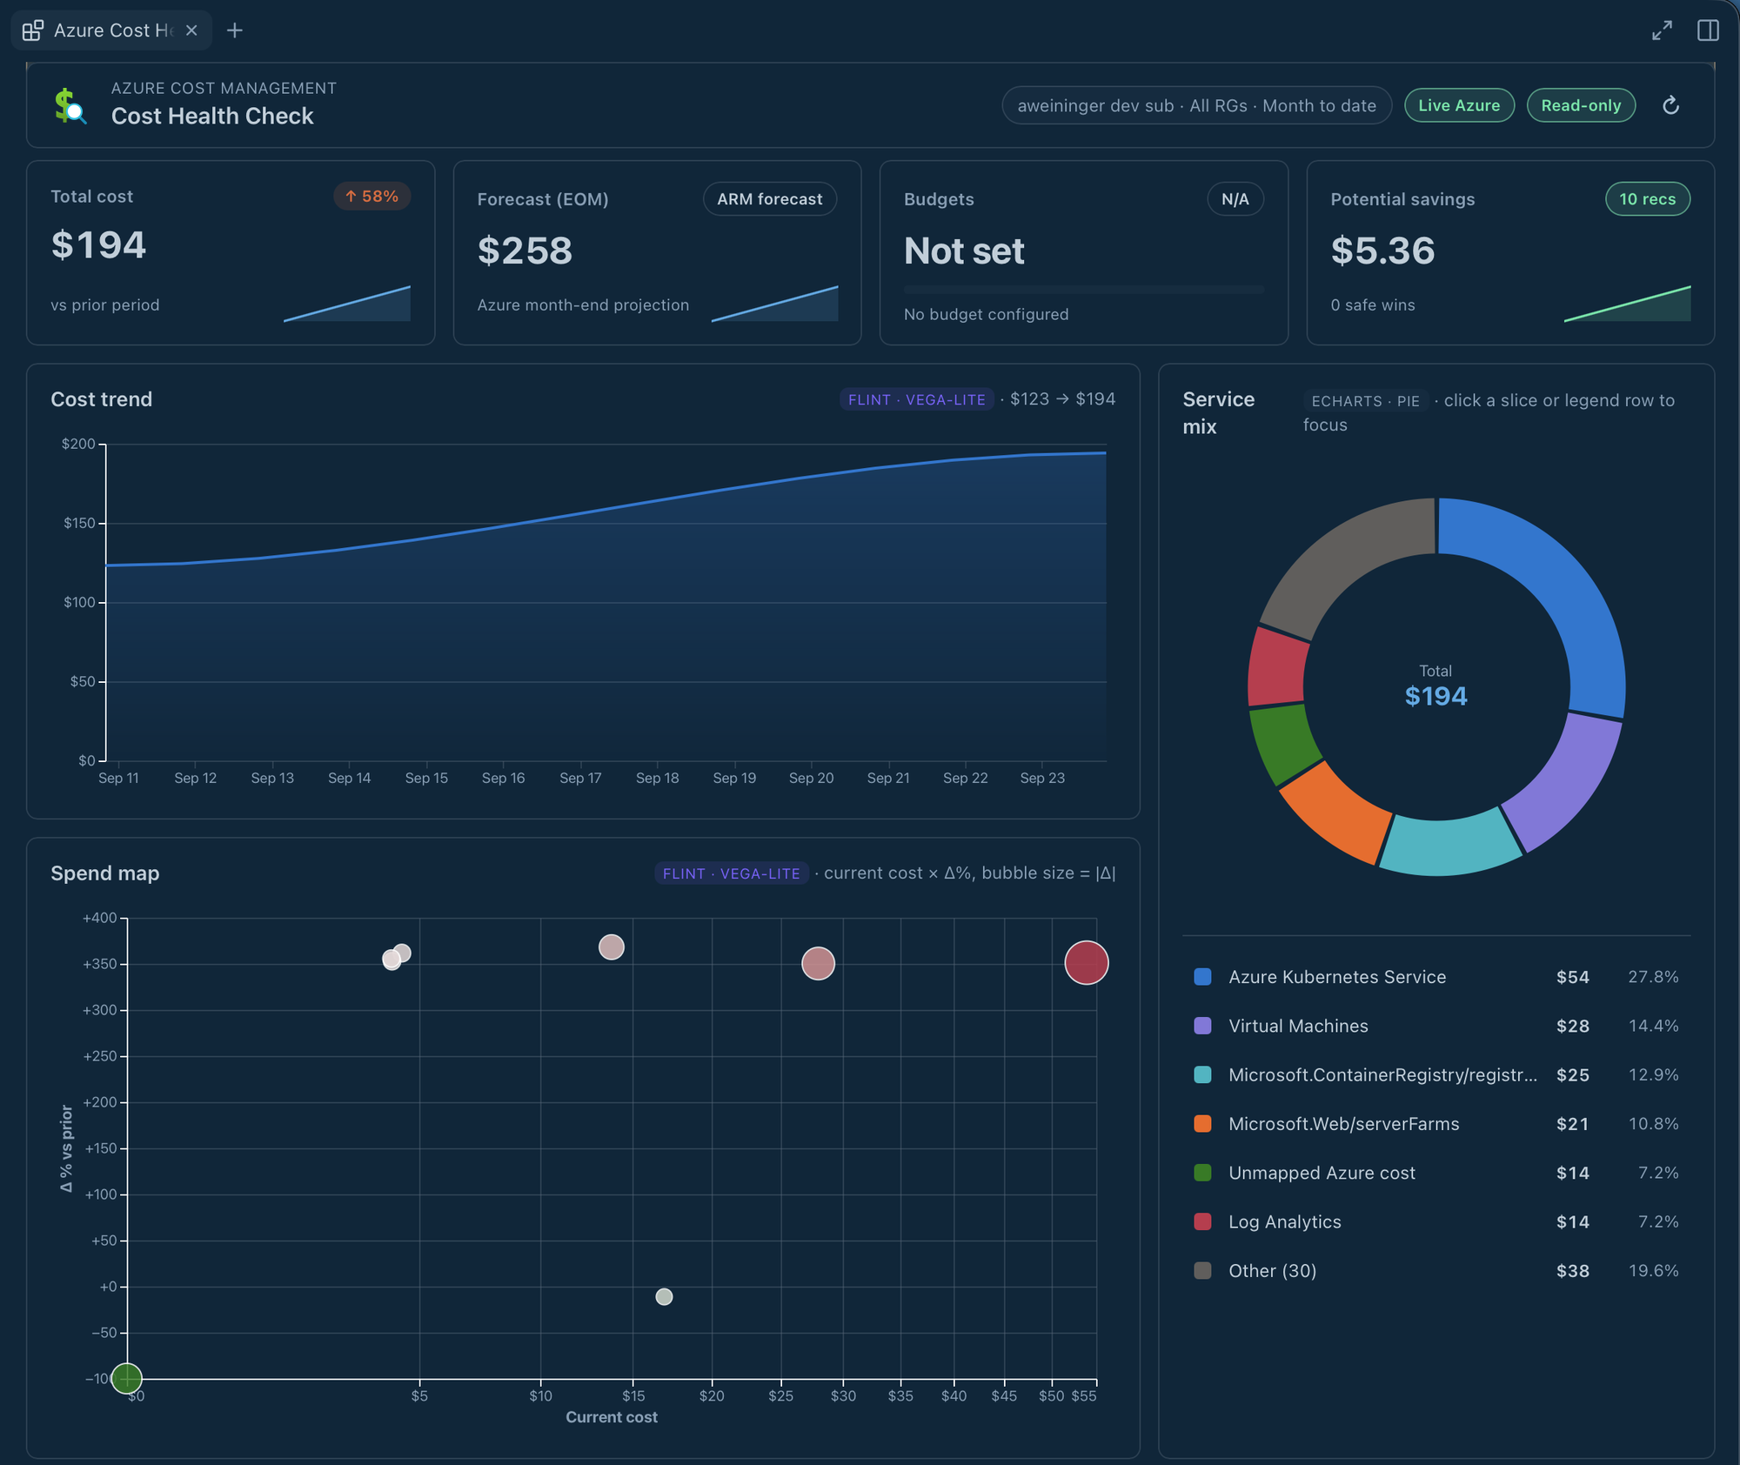Click the $194 total in donut center
1740x1465 pixels.
1435,696
